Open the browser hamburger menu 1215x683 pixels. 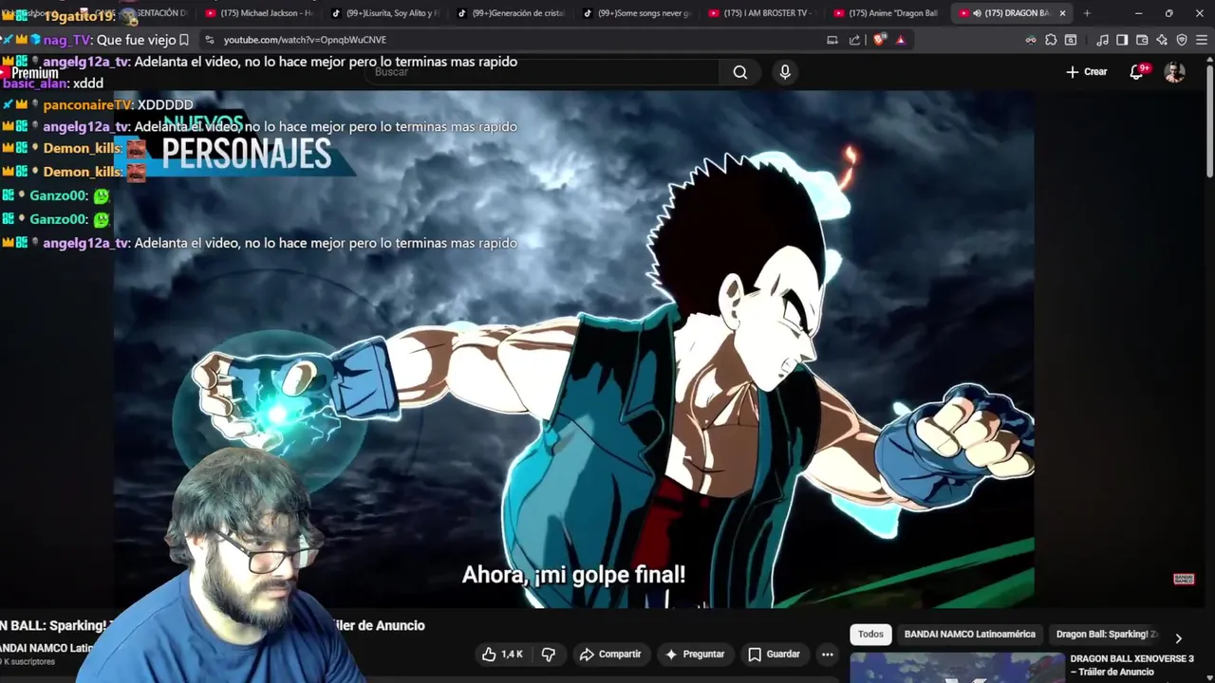[1202, 40]
